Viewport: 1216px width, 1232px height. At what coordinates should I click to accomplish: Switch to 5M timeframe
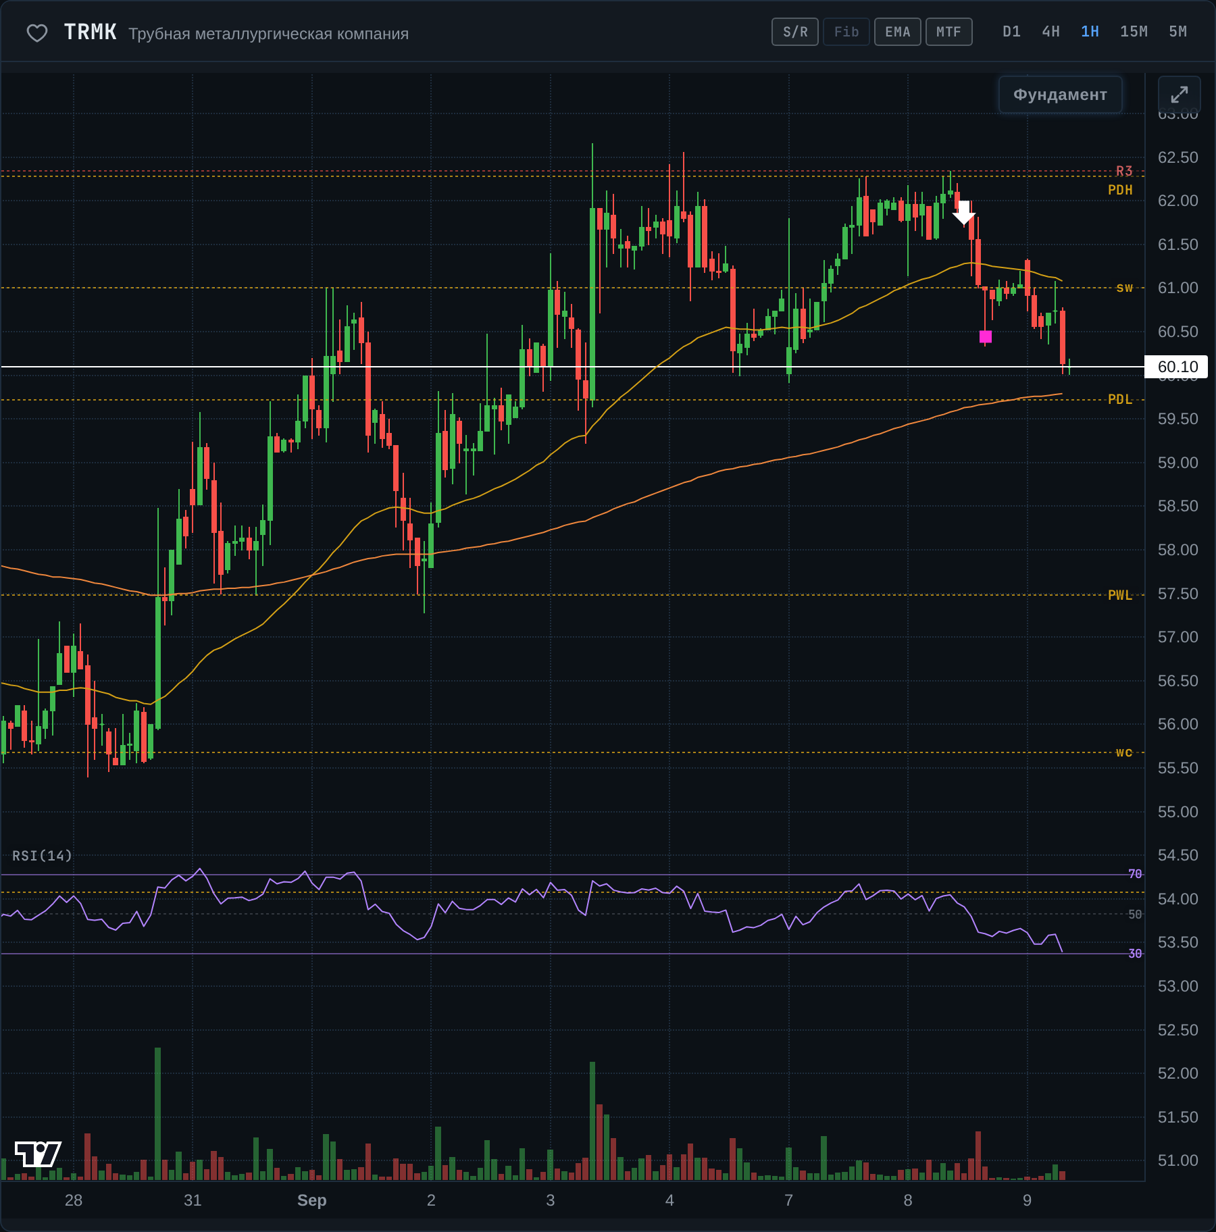pyautogui.click(x=1177, y=32)
